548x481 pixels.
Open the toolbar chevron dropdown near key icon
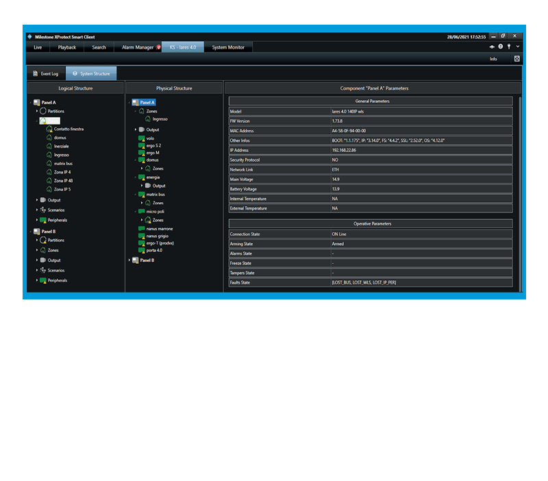click(518, 47)
